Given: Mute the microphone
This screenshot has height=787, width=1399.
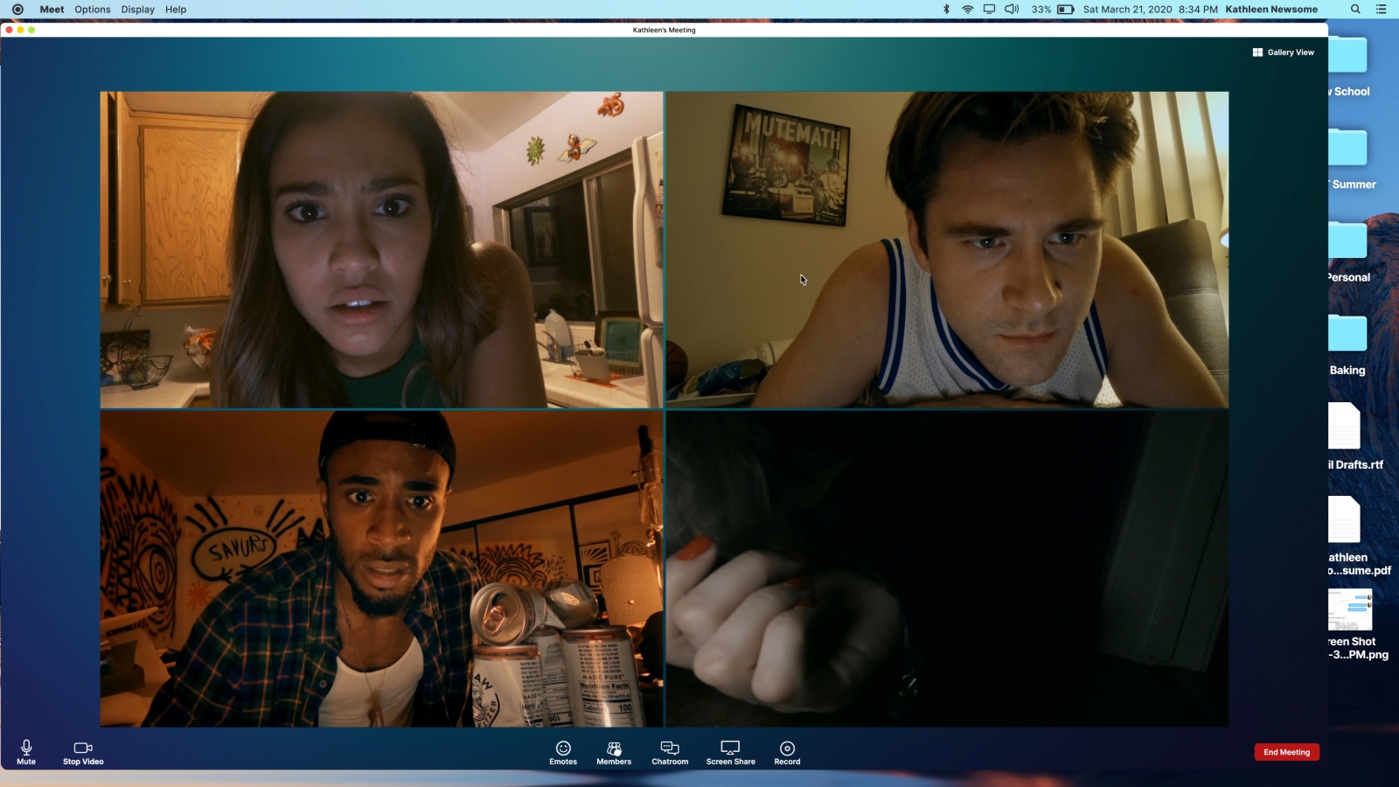Looking at the screenshot, I should point(26,751).
